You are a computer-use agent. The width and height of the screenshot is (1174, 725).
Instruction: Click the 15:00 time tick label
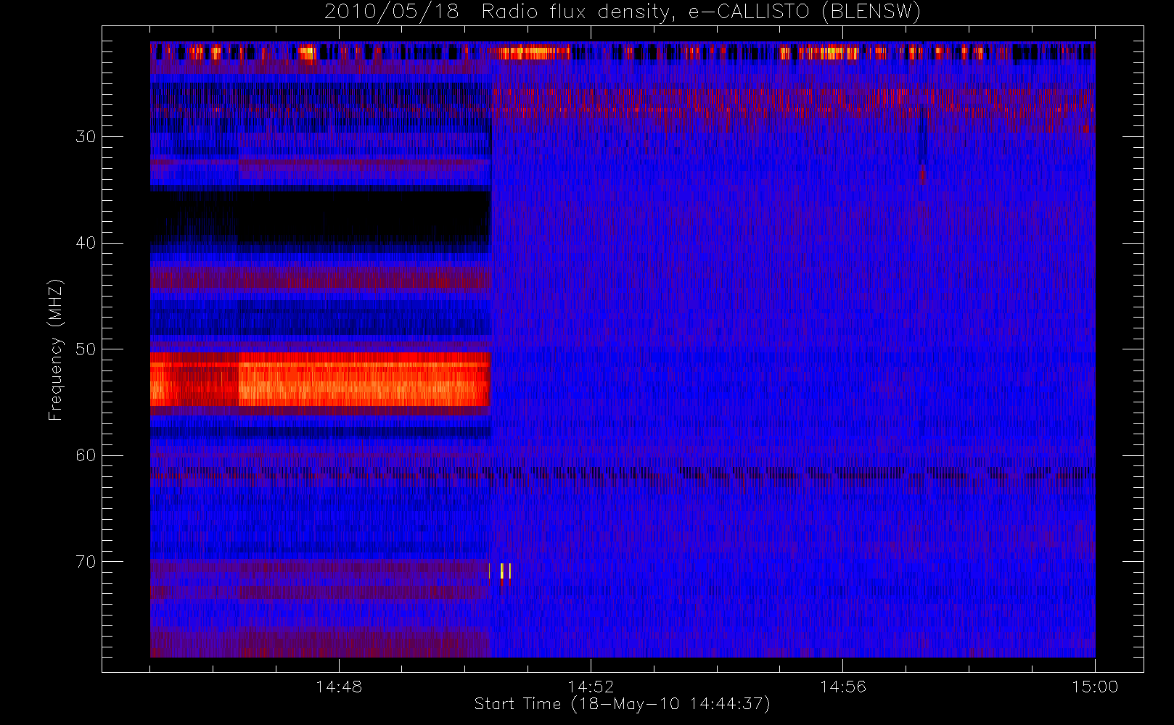(x=1094, y=687)
